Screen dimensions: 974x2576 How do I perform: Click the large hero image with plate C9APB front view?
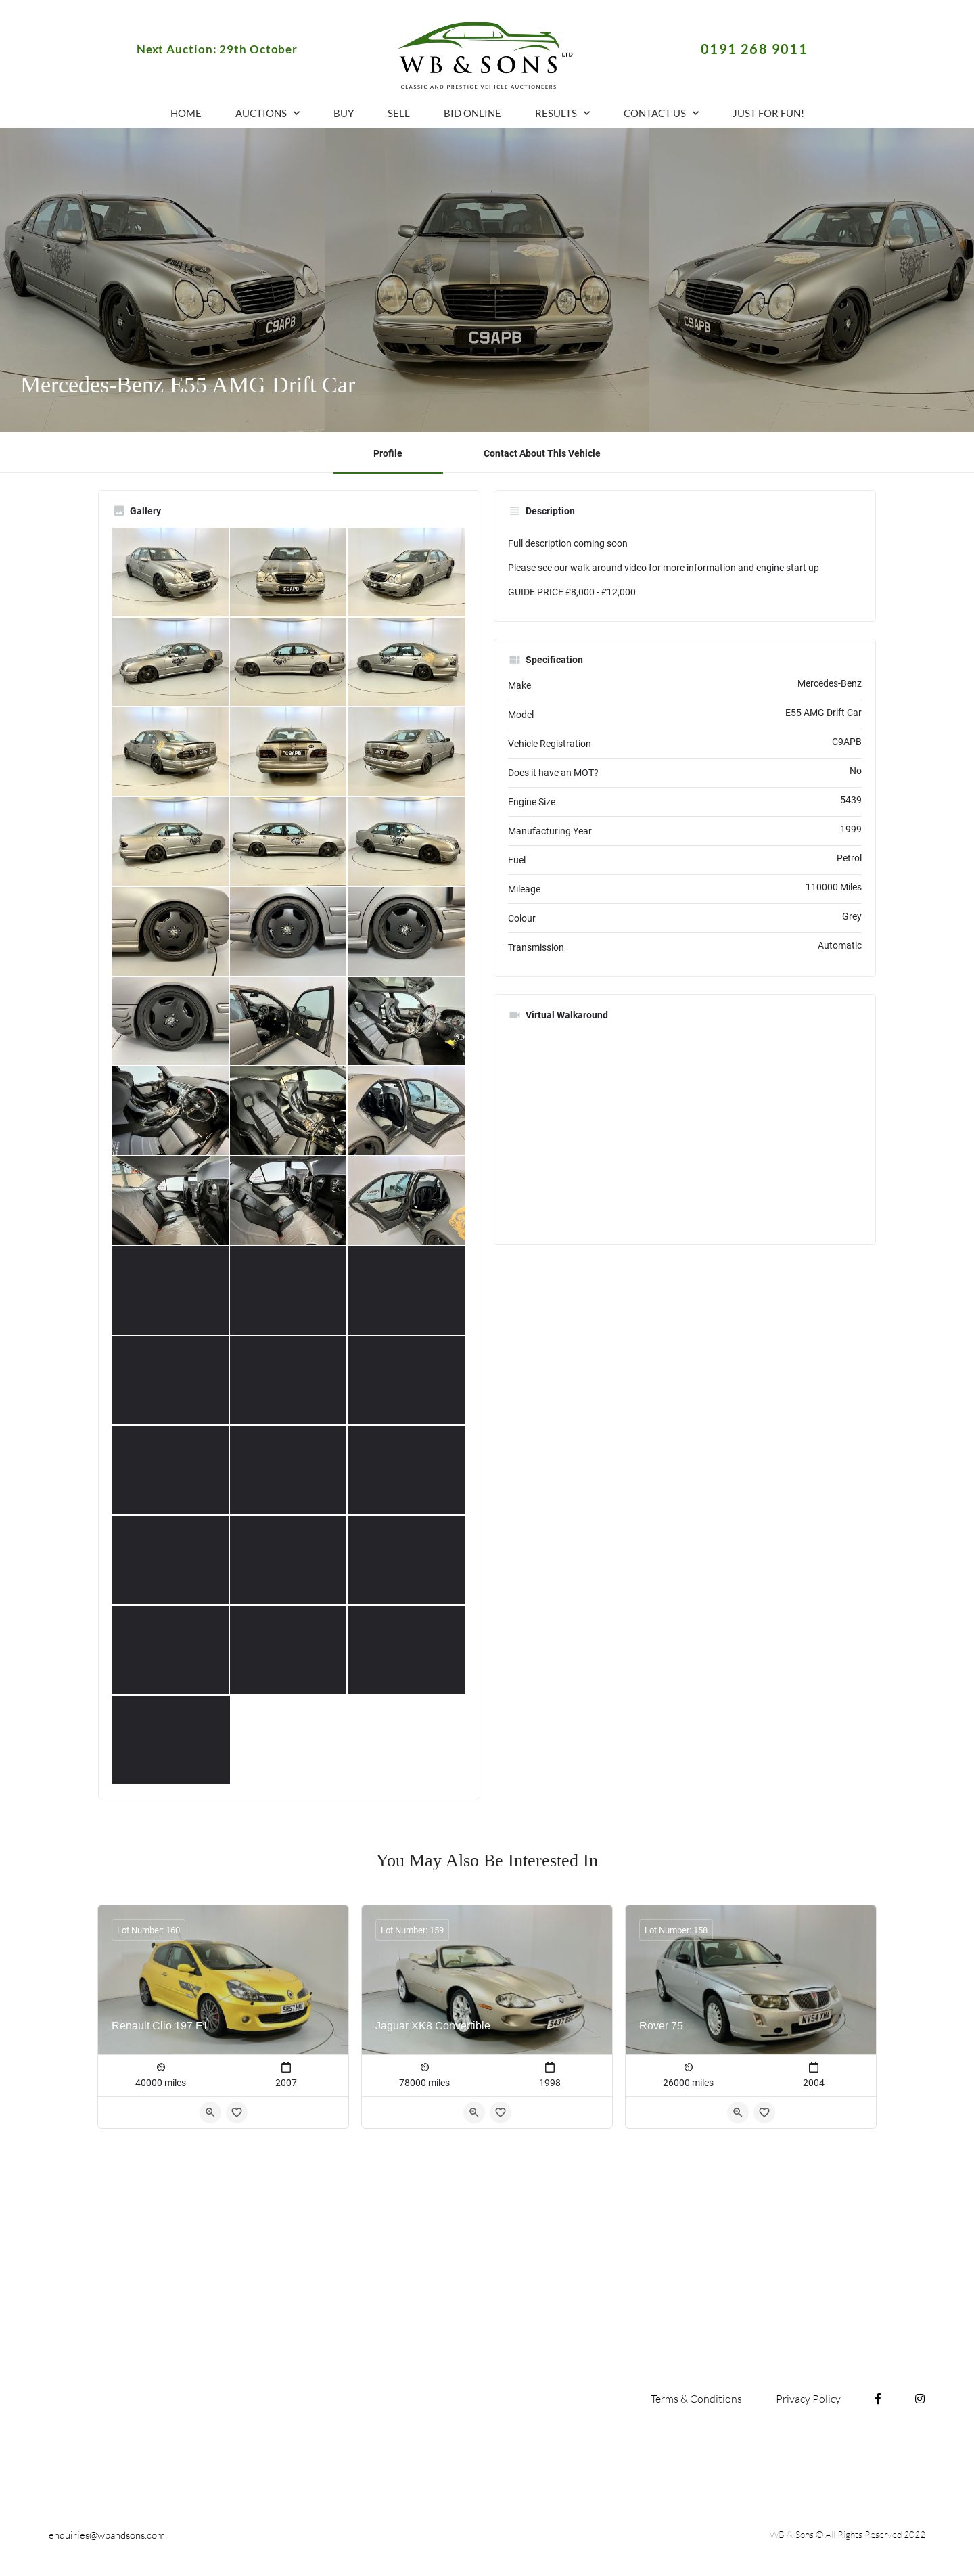(x=487, y=280)
